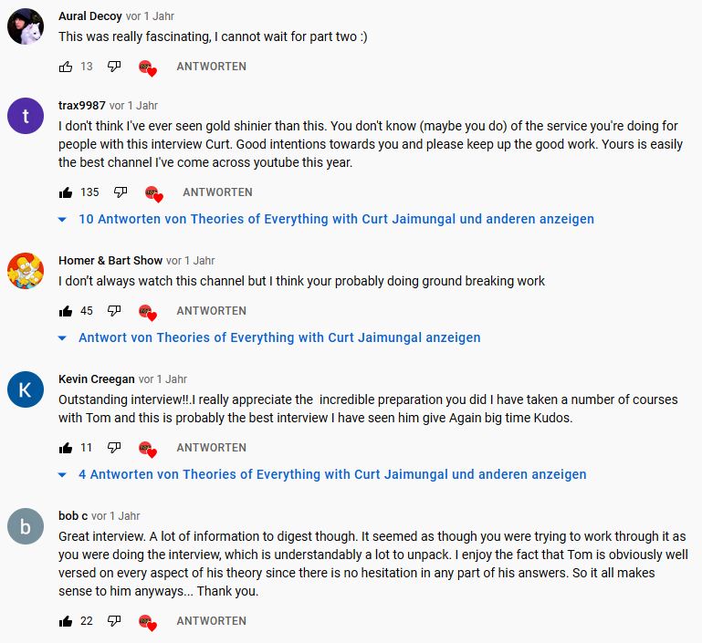Dislike Aural Decoy's comment

click(x=114, y=67)
